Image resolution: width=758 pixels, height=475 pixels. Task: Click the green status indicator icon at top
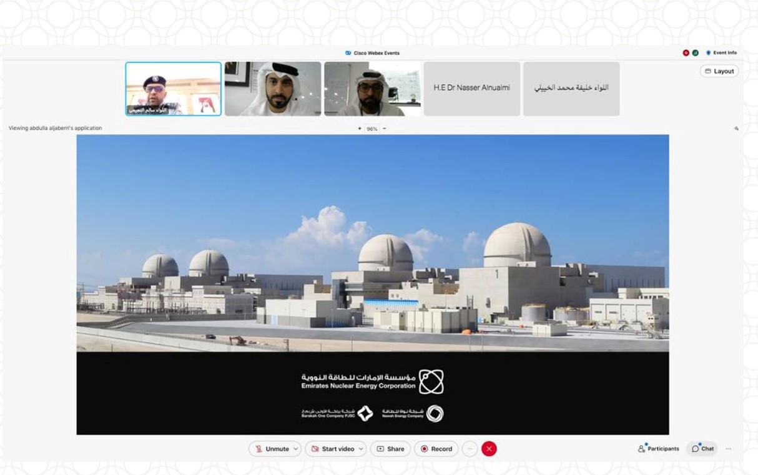(x=695, y=53)
